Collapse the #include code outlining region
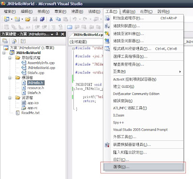 click(73, 48)
